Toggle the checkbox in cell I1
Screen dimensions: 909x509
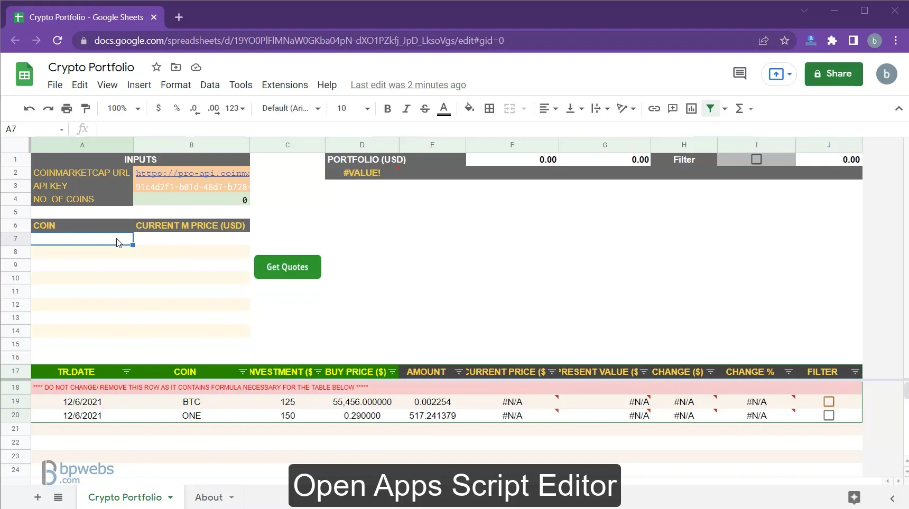[756, 159]
